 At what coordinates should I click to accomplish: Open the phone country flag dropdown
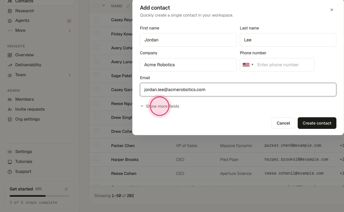pyautogui.click(x=248, y=65)
